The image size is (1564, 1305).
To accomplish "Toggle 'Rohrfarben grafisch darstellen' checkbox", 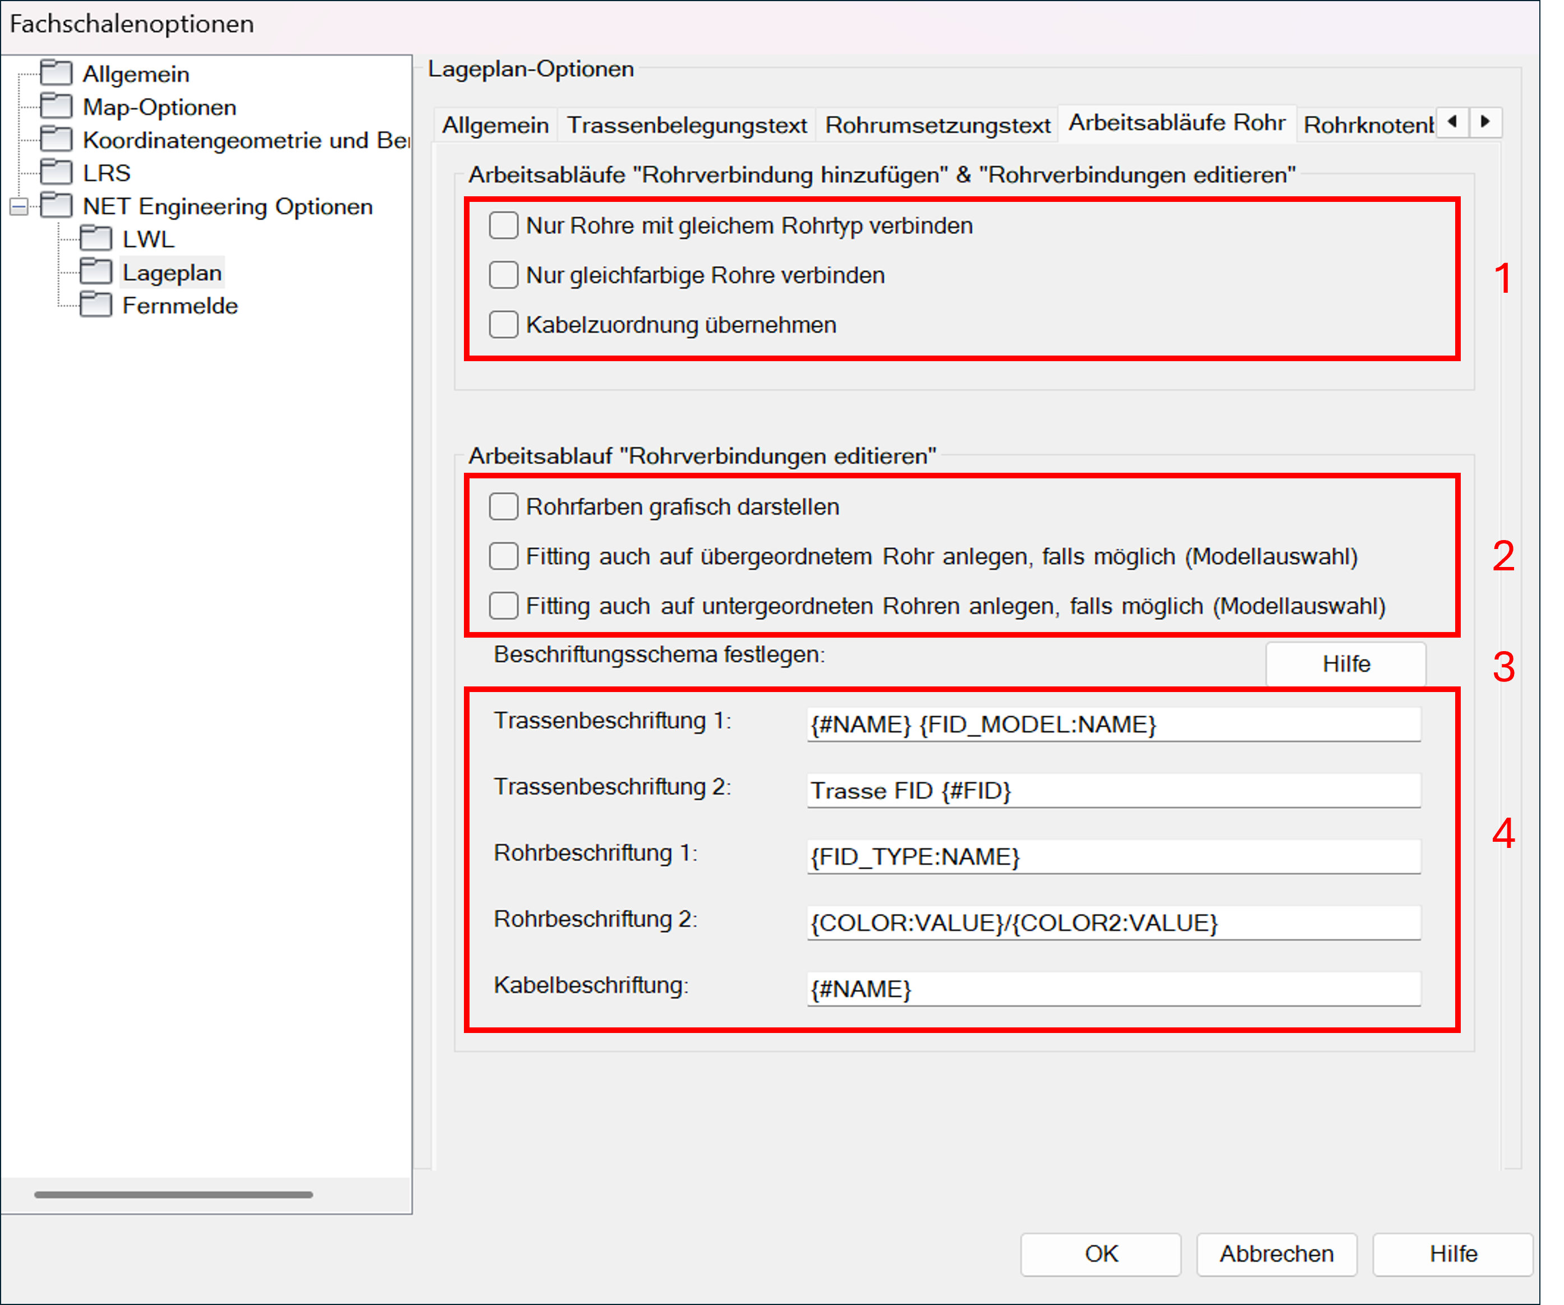I will click(x=503, y=506).
